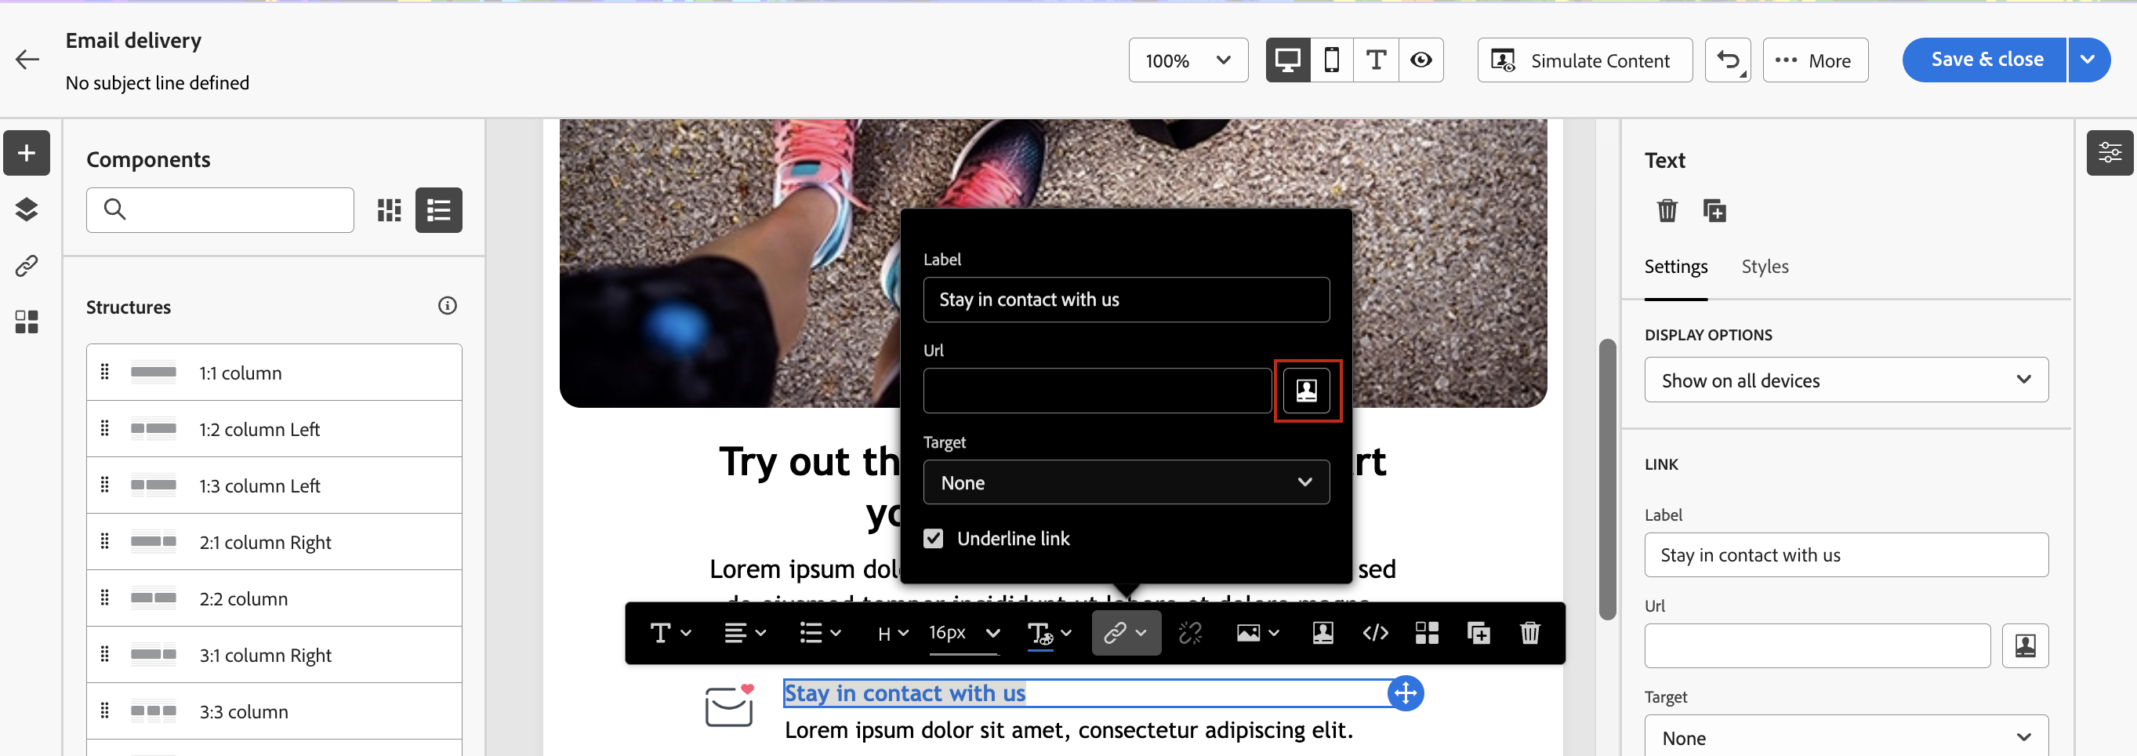This screenshot has height=756, width=2137.
Task: Toggle the Underline link checkbox
Action: (x=934, y=539)
